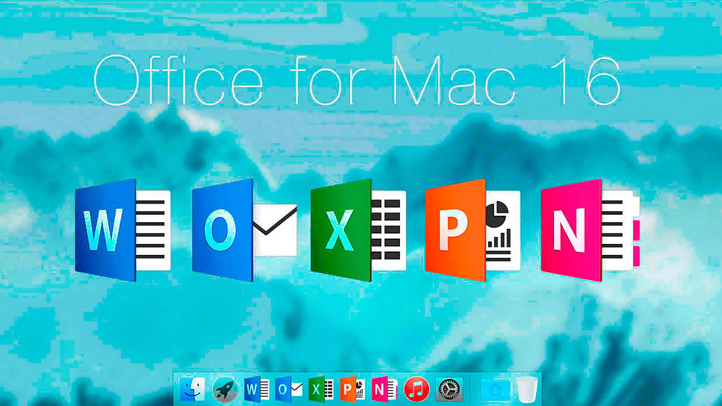722x406 pixels.
Task: Click the 'Office for Mac 16' title text
Action: click(x=357, y=80)
